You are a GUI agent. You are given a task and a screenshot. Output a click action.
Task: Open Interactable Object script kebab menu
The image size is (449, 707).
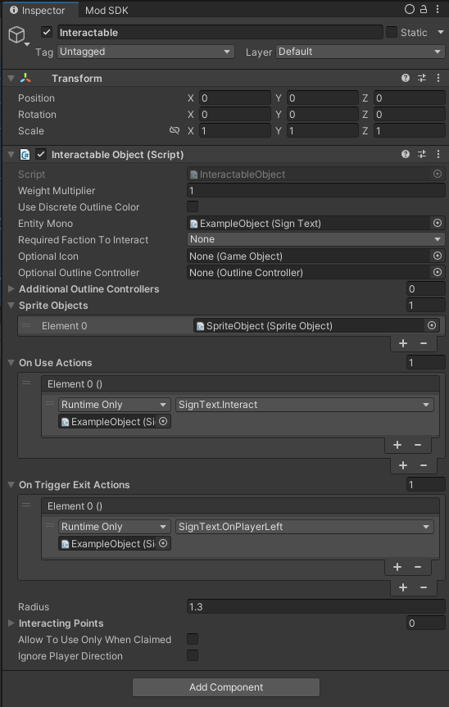click(438, 154)
